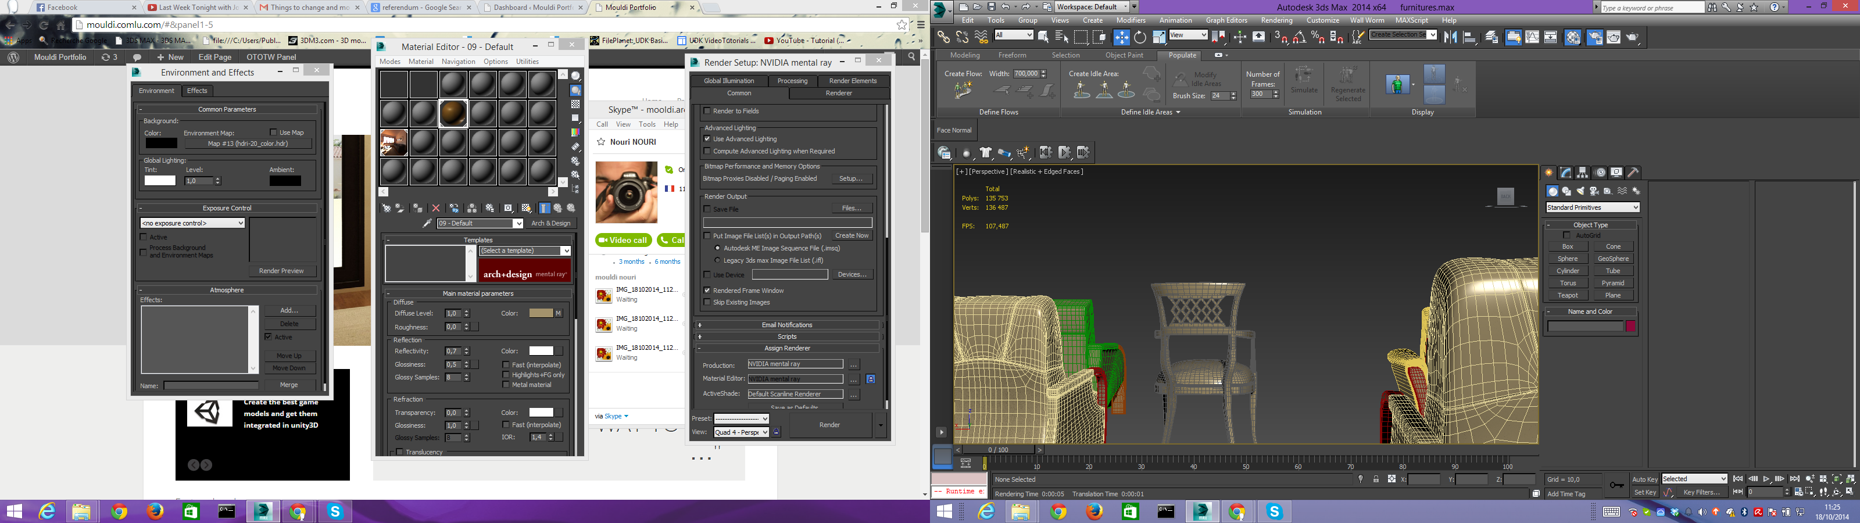Viewport: 1860px width, 523px height.
Task: Click the Mirror tool icon in 3ds Max
Action: (x=1451, y=36)
